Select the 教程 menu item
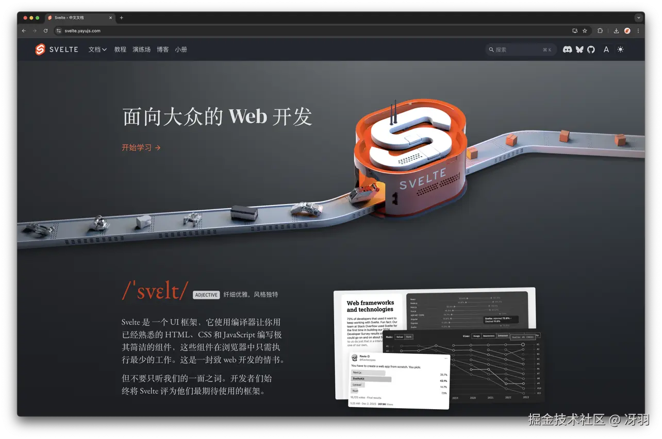This screenshot has width=662, height=439. tap(120, 49)
